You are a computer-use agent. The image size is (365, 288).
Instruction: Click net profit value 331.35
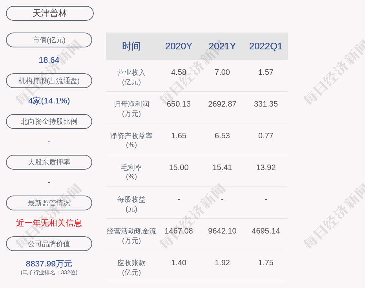pos(266,104)
